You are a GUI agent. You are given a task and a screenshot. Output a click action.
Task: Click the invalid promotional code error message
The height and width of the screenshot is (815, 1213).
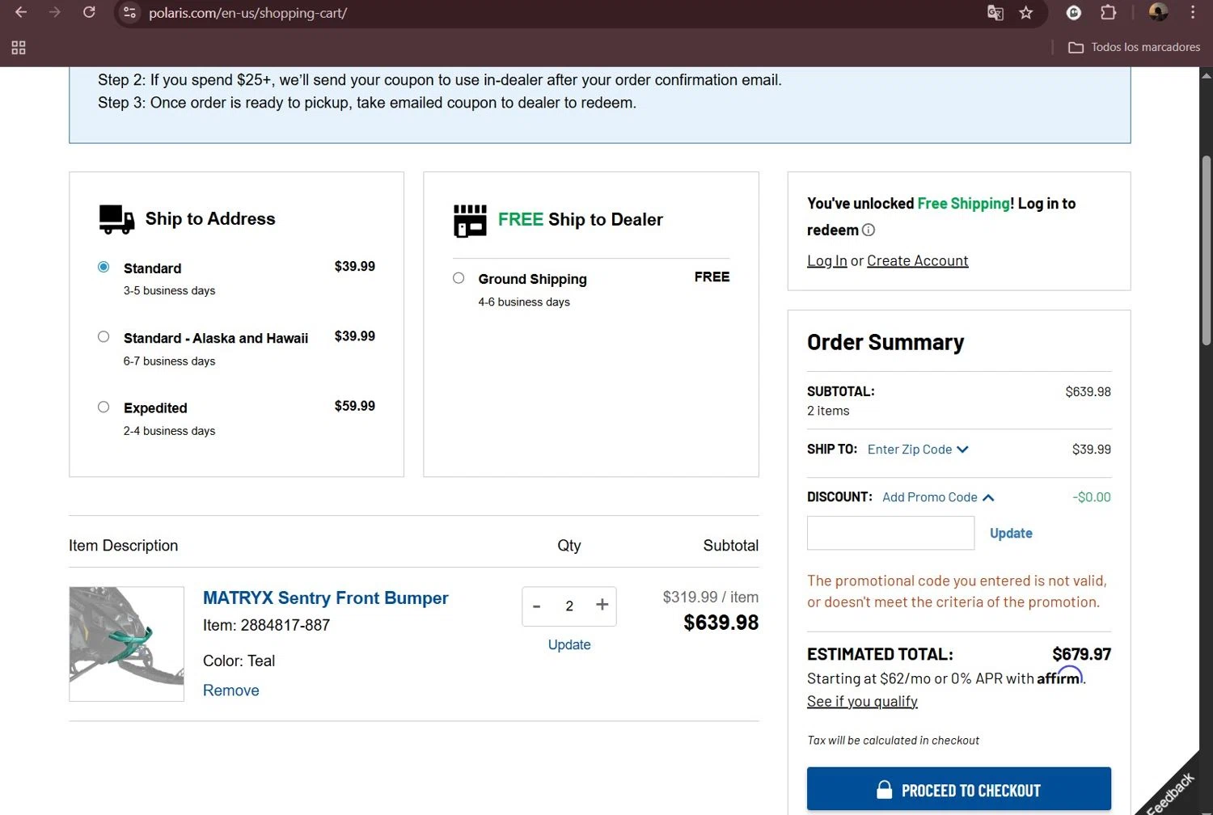957,591
